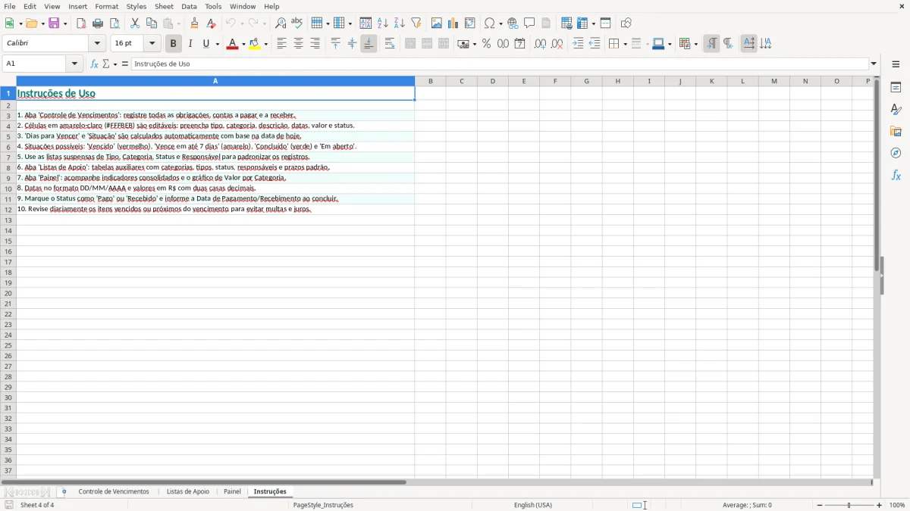910x511 pixels.
Task: Align text left
Action: point(281,44)
